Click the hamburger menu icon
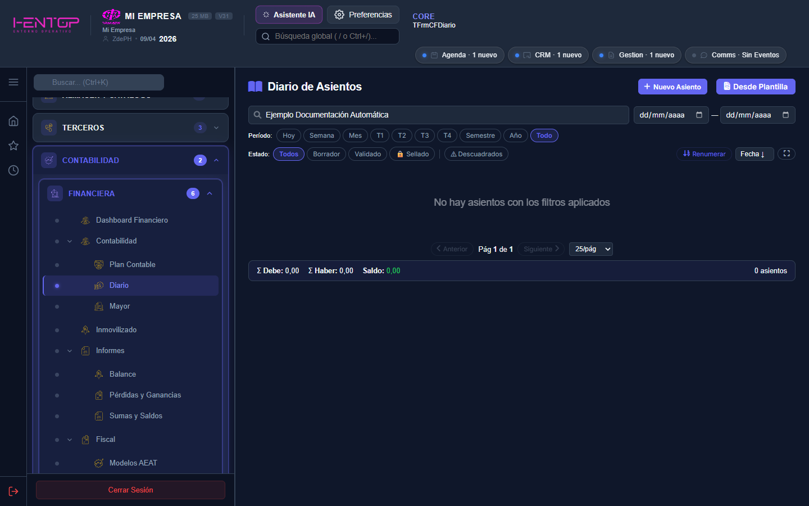809x506 pixels. coord(13,82)
